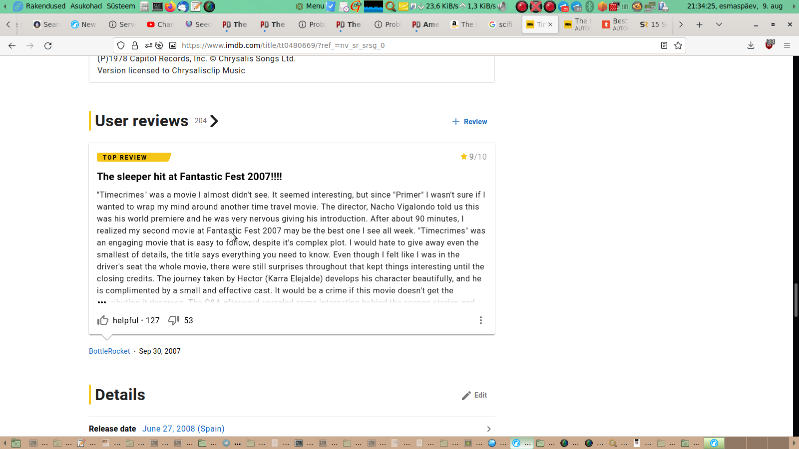Open all 204 user reviews
The height and width of the screenshot is (449, 799).
157,121
